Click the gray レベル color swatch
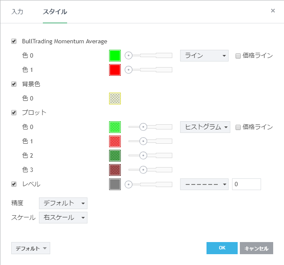 coord(115,184)
